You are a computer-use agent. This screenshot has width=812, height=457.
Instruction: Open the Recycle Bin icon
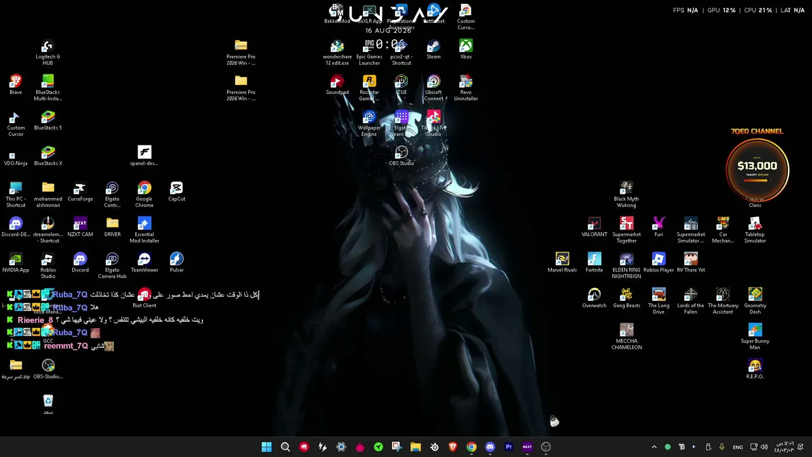click(48, 405)
